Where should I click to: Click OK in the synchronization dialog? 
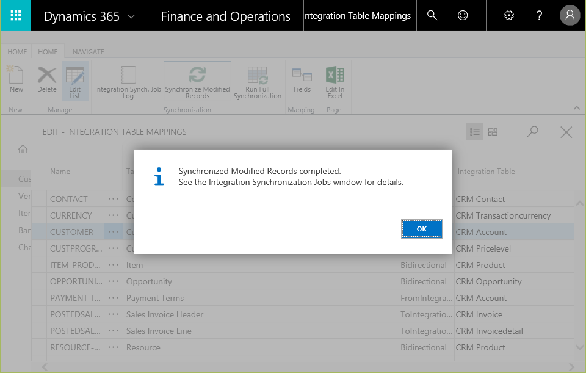coord(422,229)
